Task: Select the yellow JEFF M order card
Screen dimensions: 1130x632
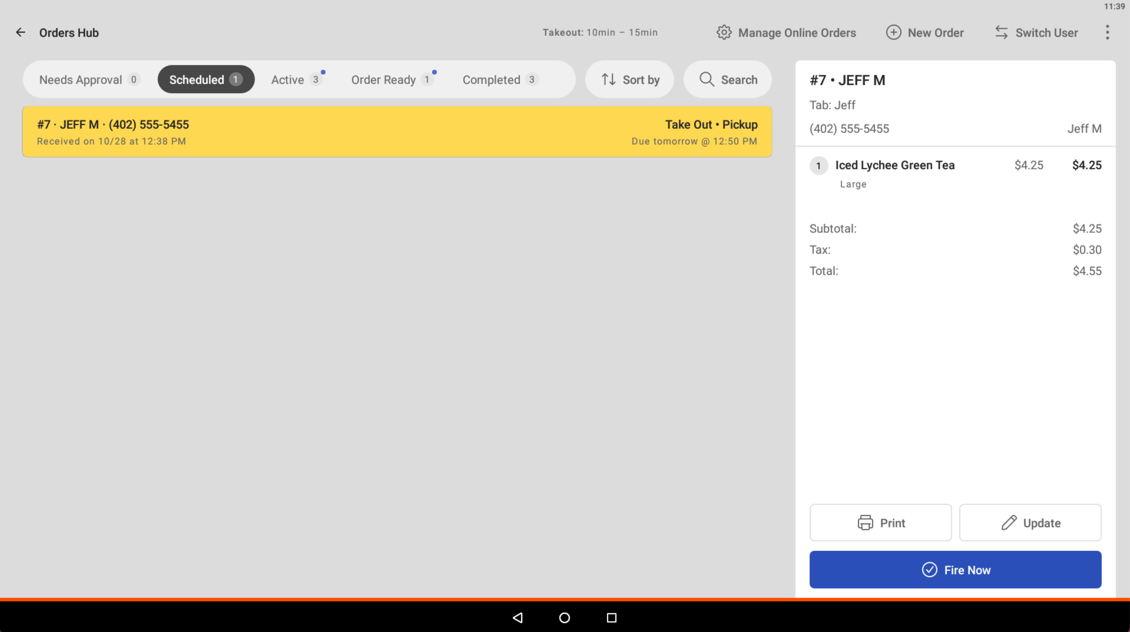Action: [397, 131]
